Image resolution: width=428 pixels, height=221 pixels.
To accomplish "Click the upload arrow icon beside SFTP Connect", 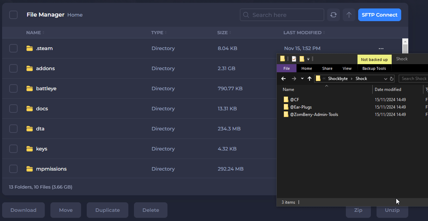I will point(349,15).
